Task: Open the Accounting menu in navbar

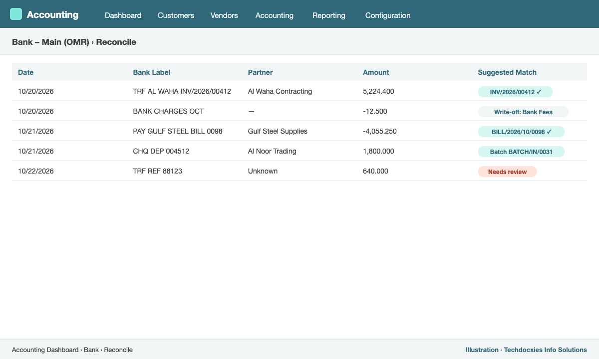Action: tap(275, 15)
